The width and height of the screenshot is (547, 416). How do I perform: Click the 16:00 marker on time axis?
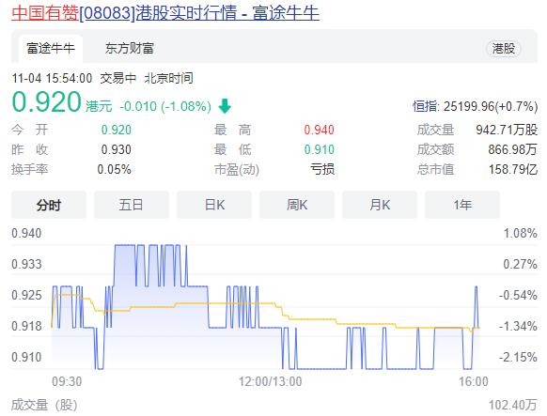point(474,382)
